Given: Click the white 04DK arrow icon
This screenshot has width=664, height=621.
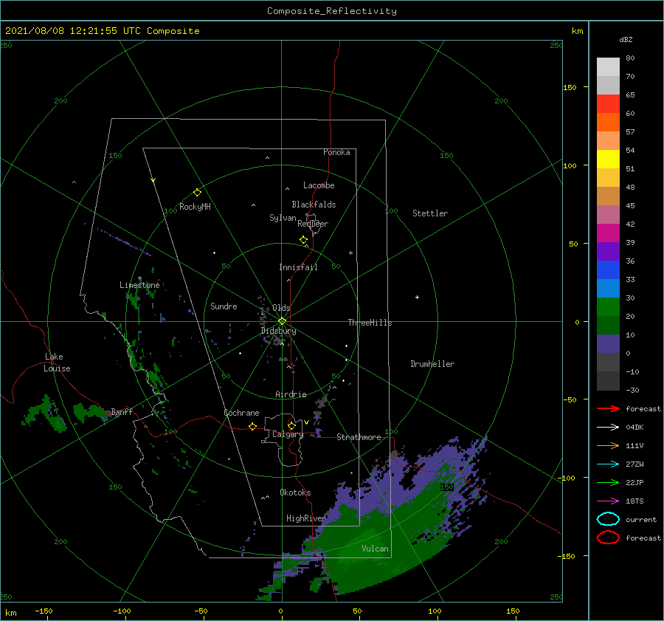Looking at the screenshot, I should 608,428.
